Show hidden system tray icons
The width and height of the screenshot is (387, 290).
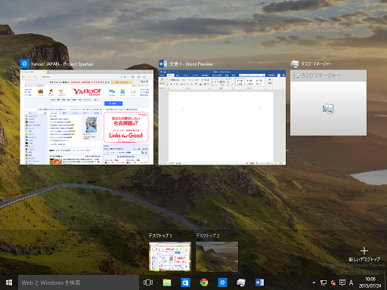tap(314, 282)
